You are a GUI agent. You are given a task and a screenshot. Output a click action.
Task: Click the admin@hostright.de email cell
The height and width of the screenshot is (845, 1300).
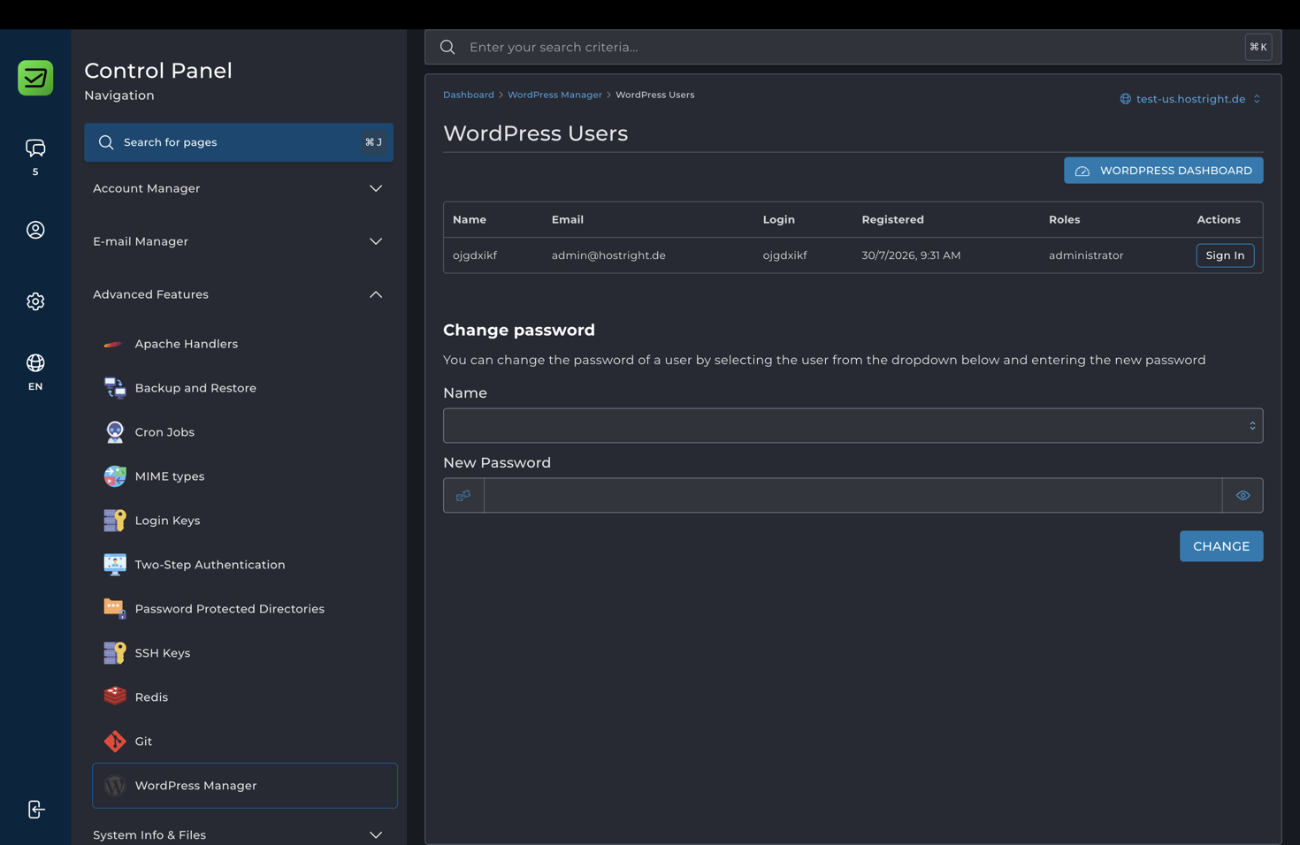(x=608, y=255)
